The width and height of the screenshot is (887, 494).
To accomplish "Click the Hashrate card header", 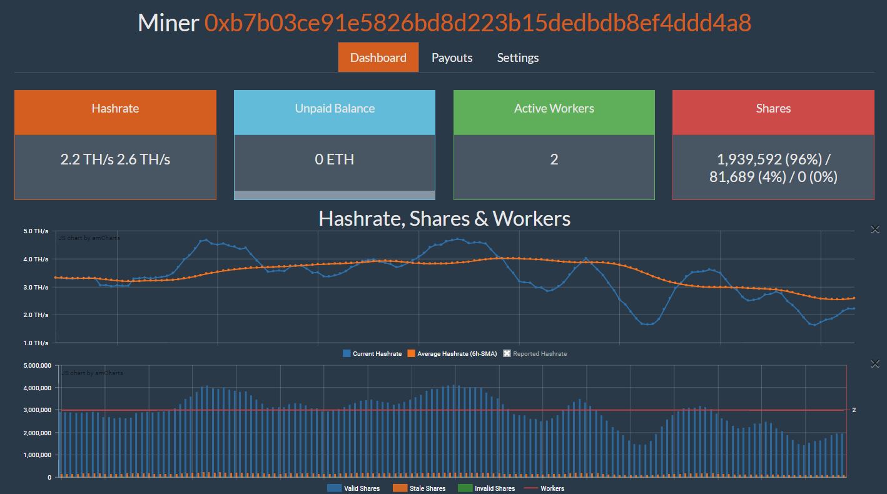I will pyautogui.click(x=115, y=112).
